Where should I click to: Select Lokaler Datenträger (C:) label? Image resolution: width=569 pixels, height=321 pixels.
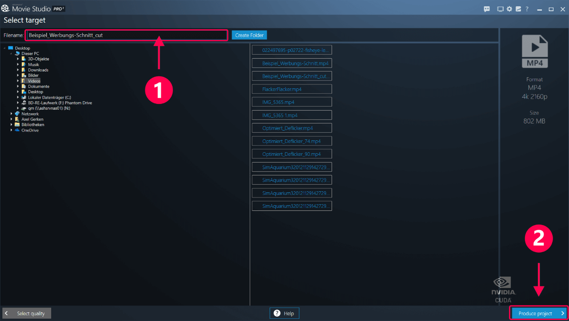(x=49, y=97)
